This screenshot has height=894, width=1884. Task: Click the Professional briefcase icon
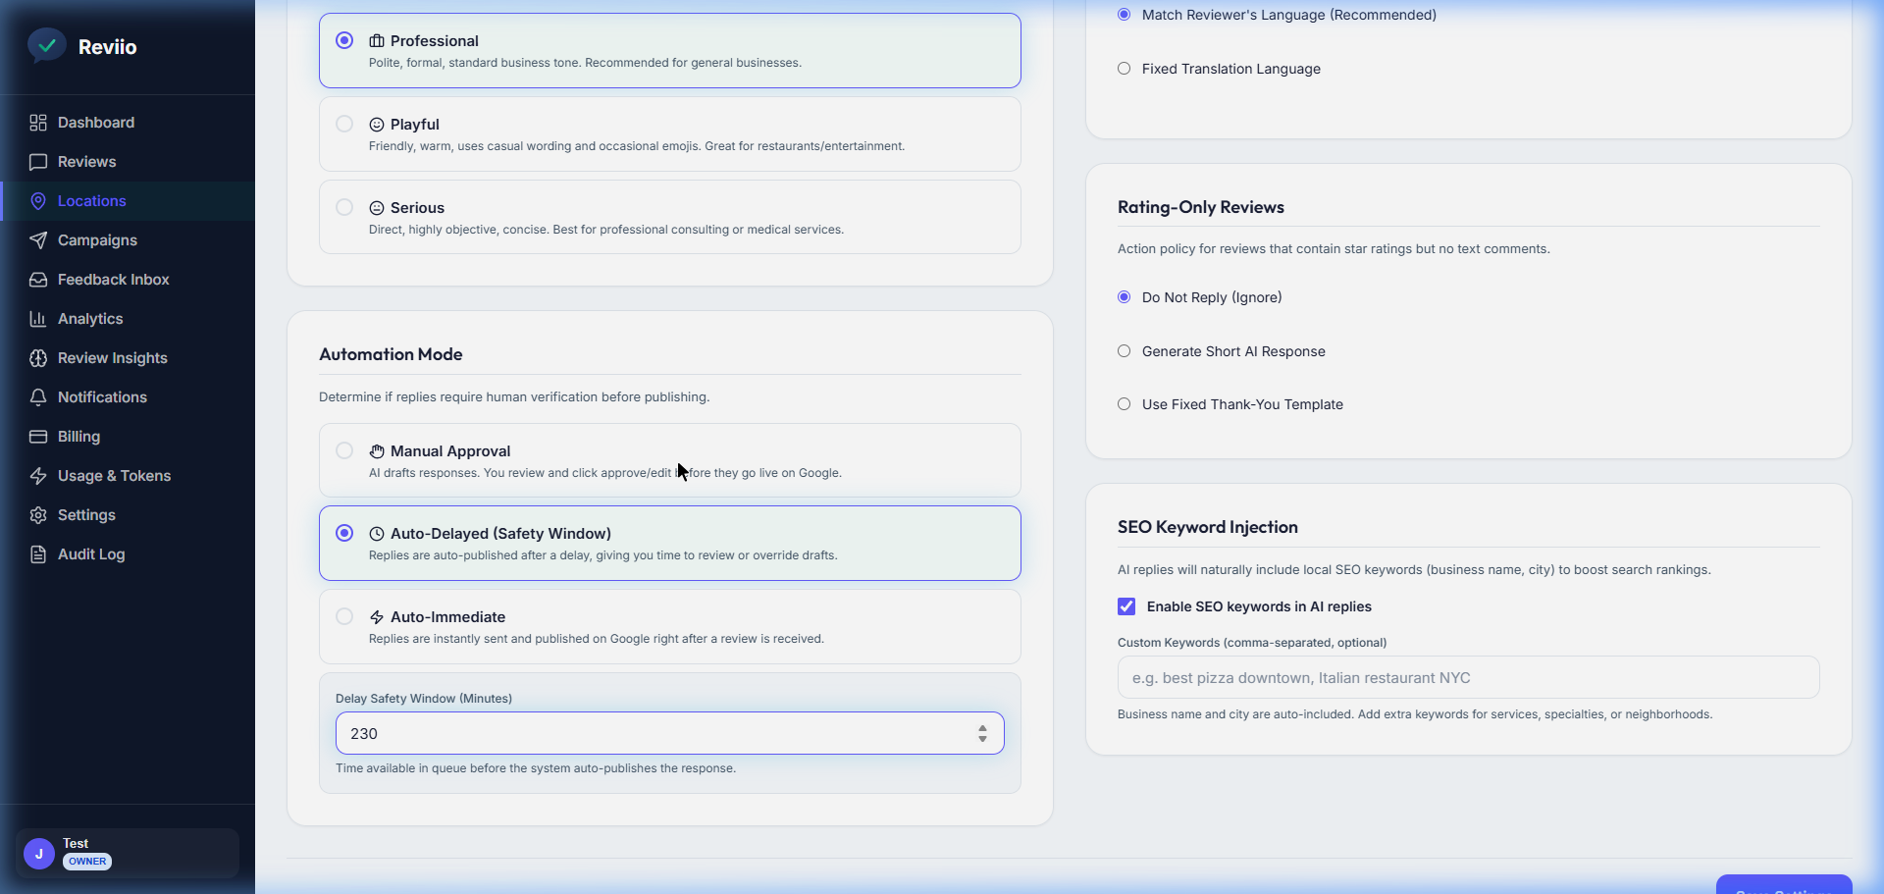coord(377,41)
